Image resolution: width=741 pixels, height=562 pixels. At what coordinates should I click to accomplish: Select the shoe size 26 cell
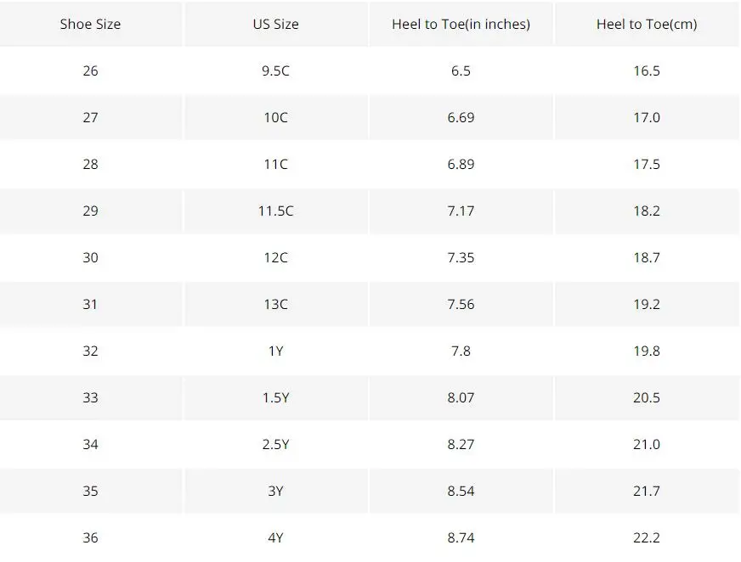[90, 70]
